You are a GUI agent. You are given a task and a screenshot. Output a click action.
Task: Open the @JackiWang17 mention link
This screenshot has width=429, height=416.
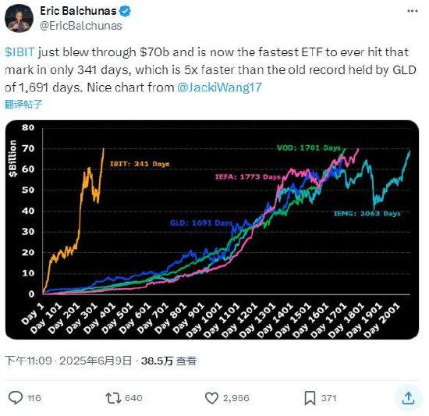(219, 87)
